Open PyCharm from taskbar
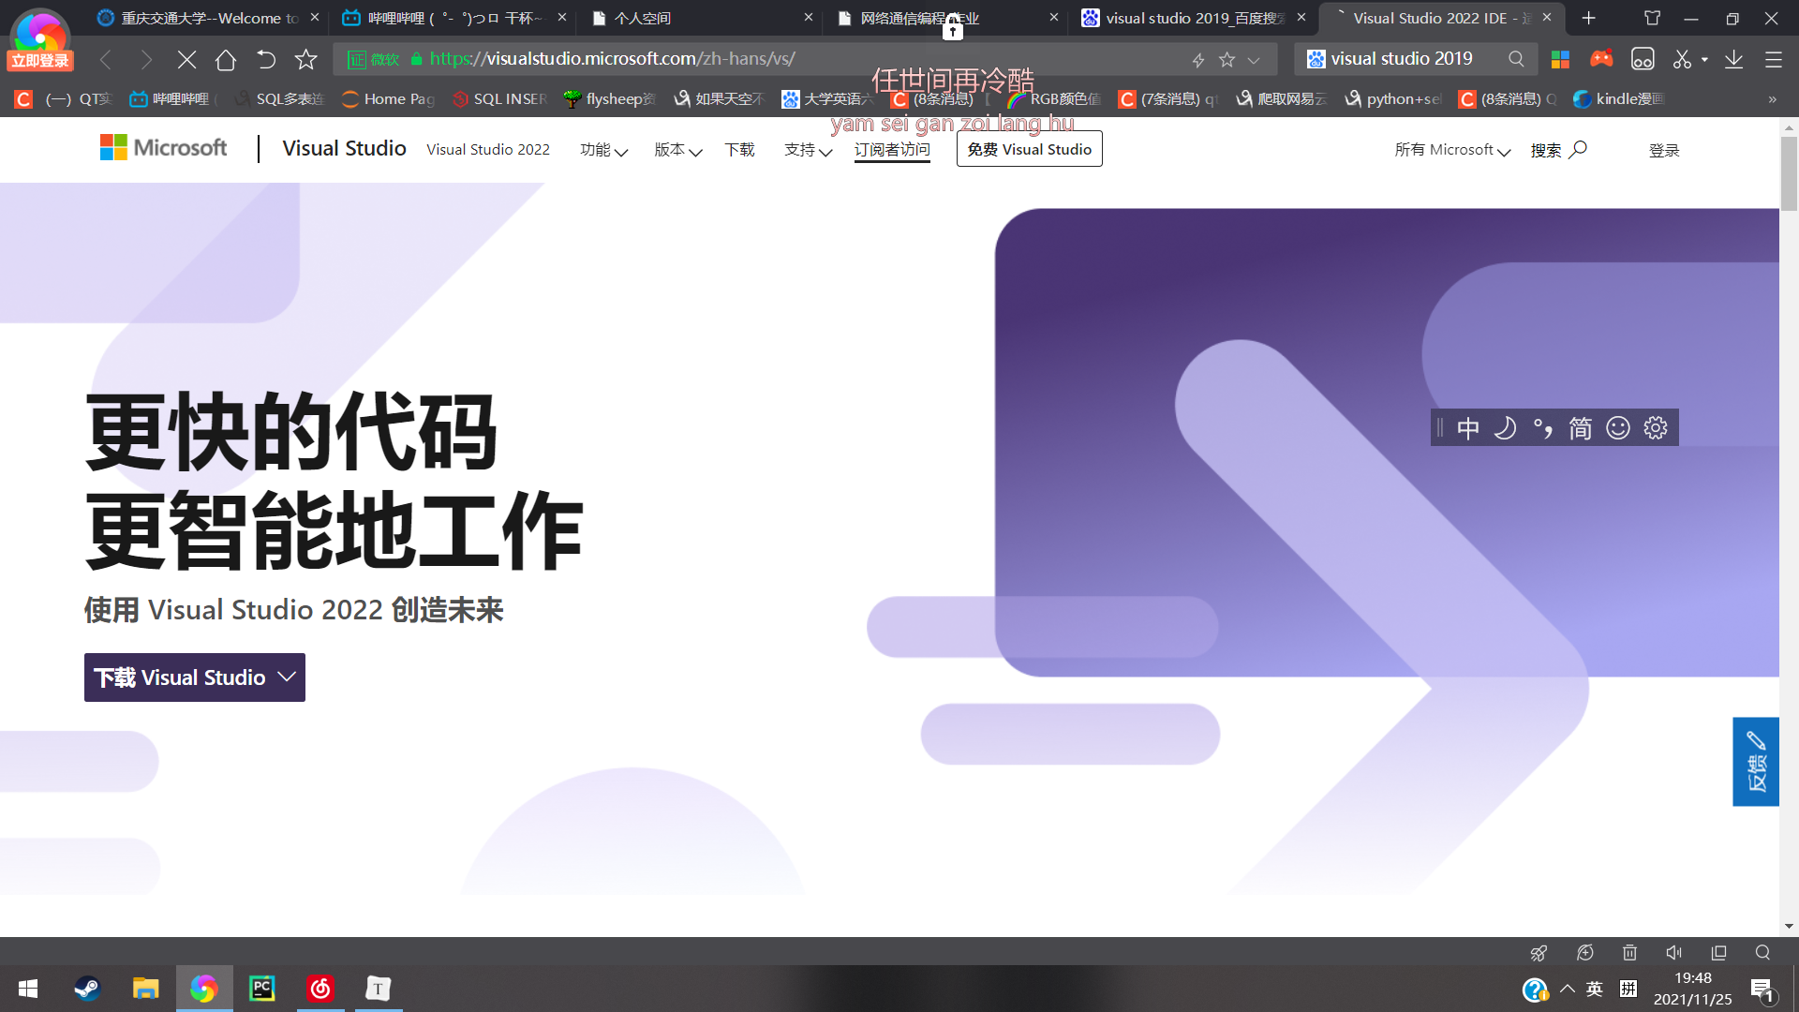This screenshot has height=1012, width=1799. pos(262,989)
